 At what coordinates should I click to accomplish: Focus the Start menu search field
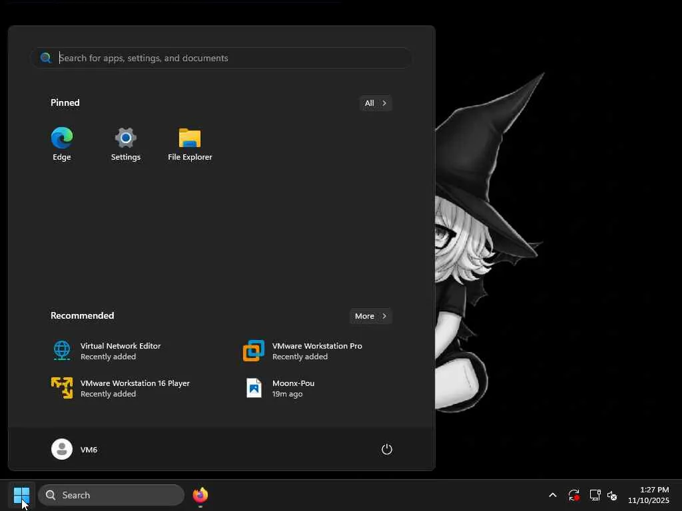click(221, 58)
